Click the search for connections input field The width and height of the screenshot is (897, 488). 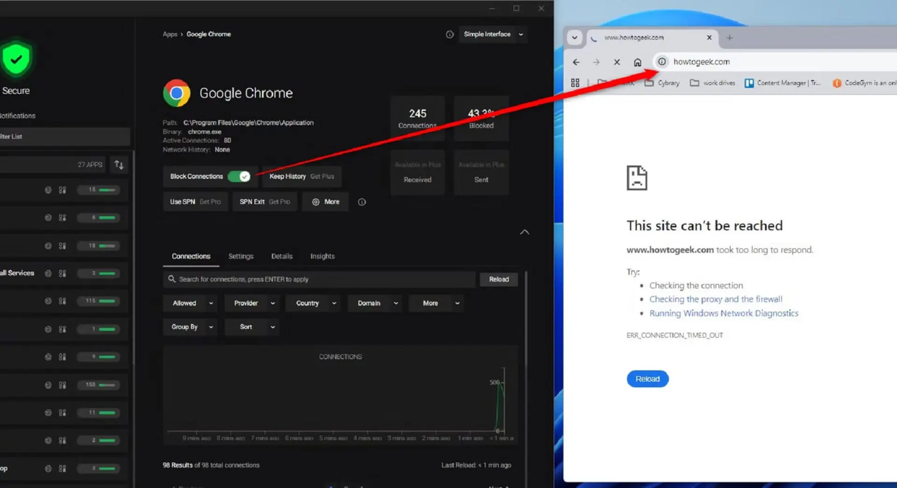tap(319, 279)
